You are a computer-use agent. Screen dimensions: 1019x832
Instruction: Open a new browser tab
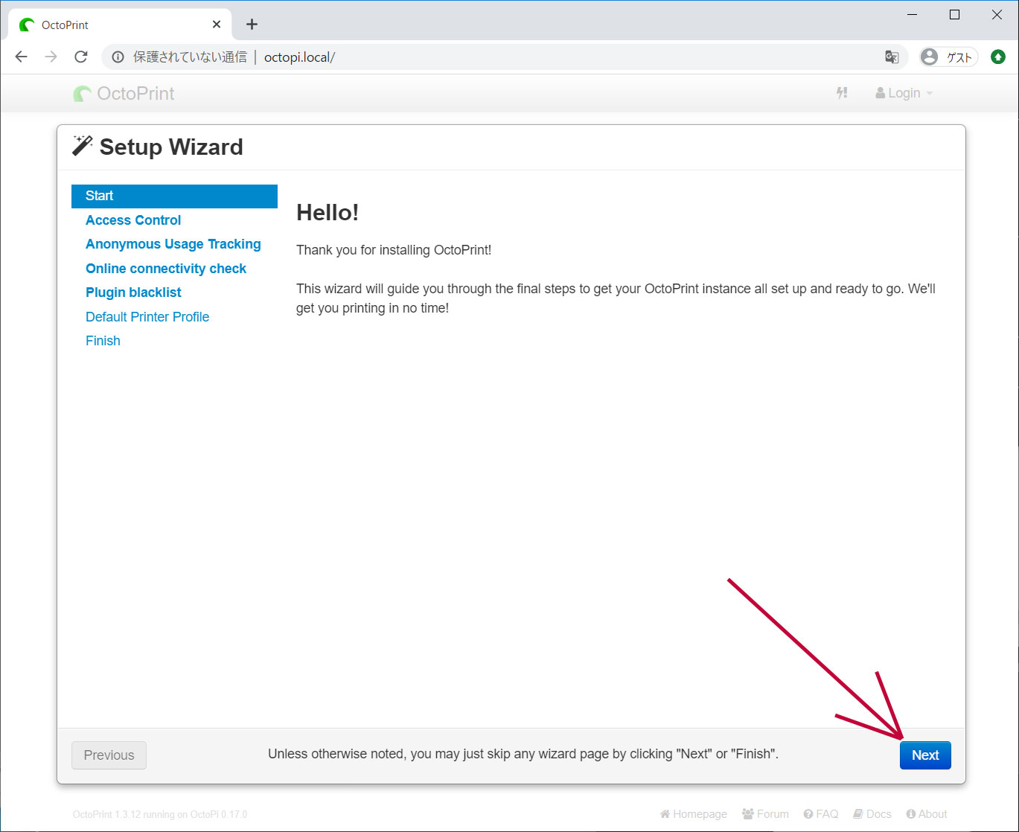252,25
